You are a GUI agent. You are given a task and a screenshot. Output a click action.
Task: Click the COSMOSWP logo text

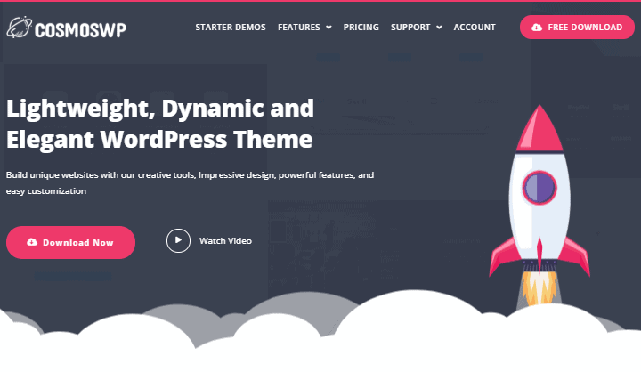[x=80, y=30]
